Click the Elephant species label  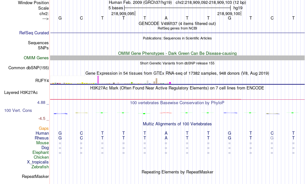tap(40, 153)
